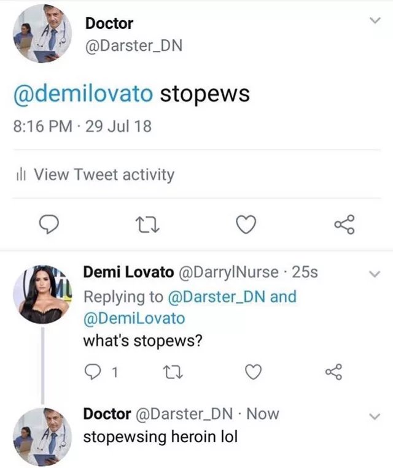The width and height of the screenshot is (393, 468).
Task: Retweet the main stopews tweet
Action: (147, 224)
